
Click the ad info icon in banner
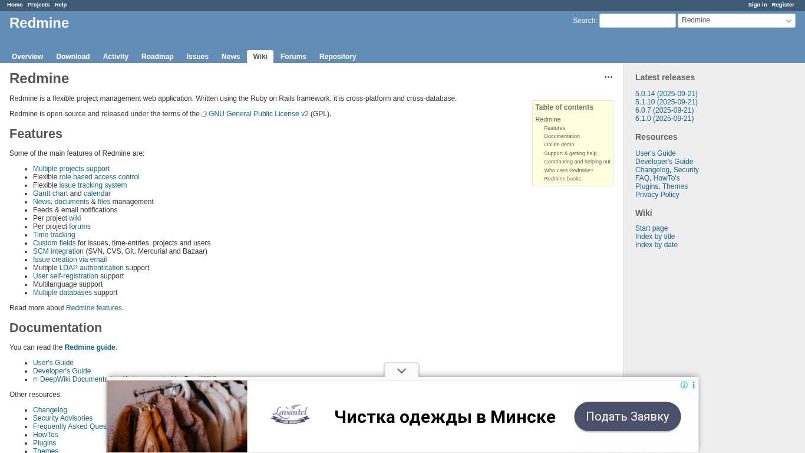[x=684, y=385]
